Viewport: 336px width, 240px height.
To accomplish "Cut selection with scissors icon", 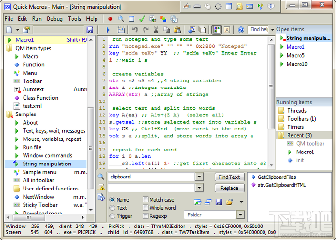I will (156, 30).
